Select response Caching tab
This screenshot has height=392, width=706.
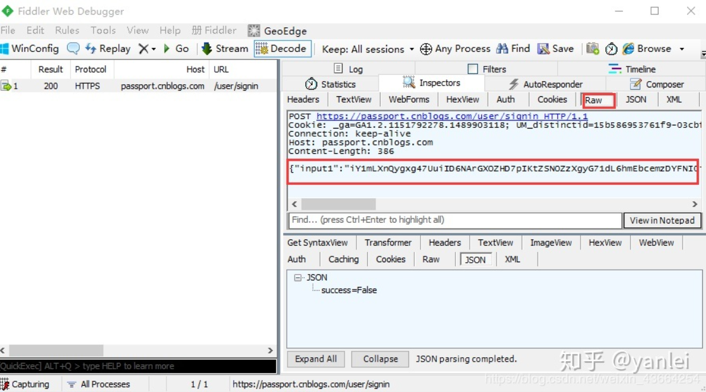point(344,260)
